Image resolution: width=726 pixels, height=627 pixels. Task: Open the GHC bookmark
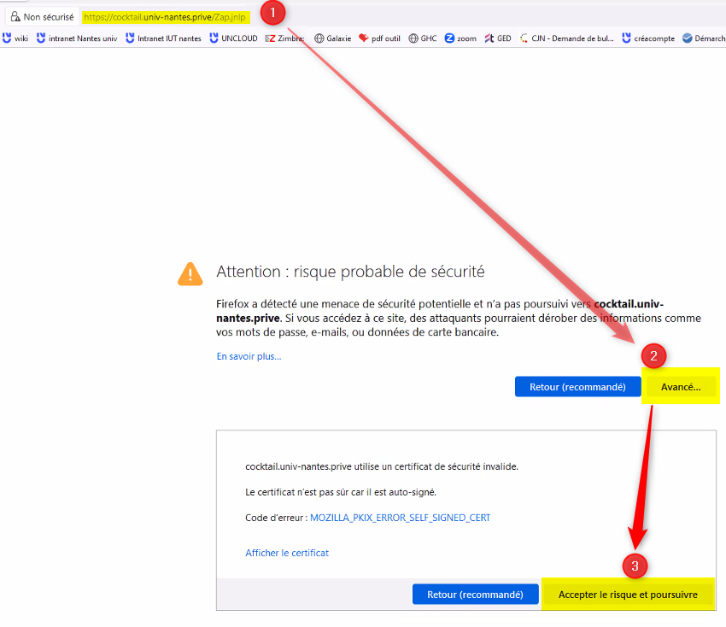click(424, 38)
